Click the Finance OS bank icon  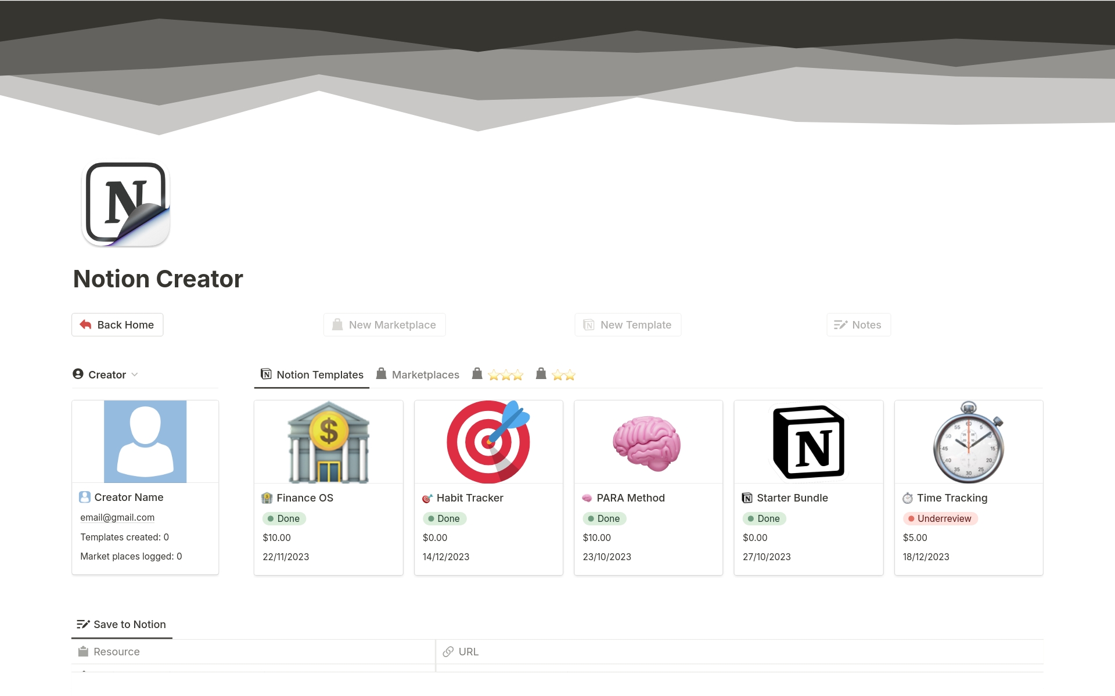[267, 498]
